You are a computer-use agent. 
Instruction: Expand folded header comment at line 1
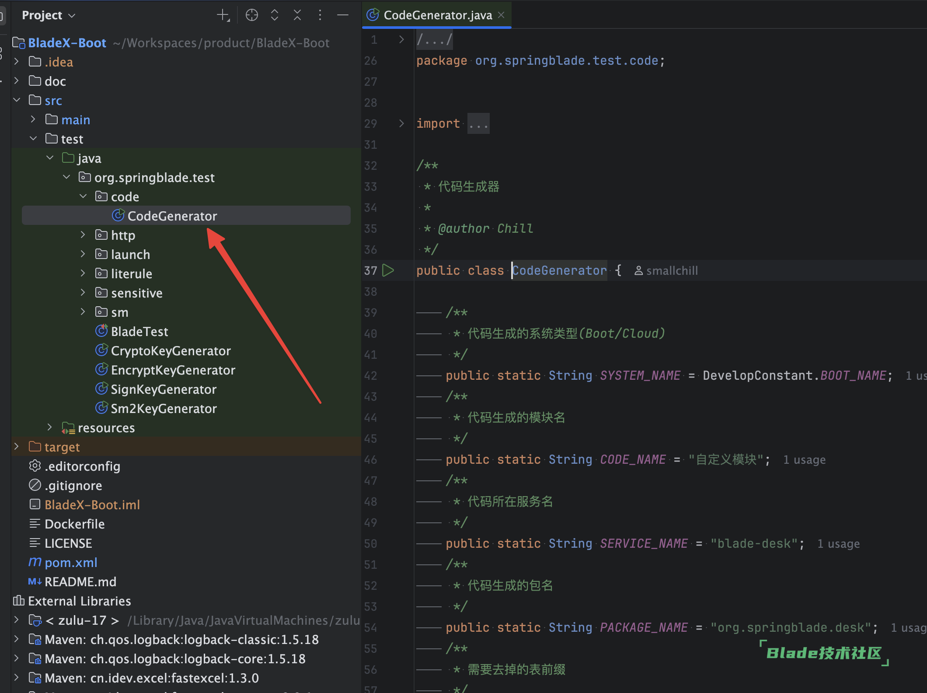pyautogui.click(x=401, y=40)
